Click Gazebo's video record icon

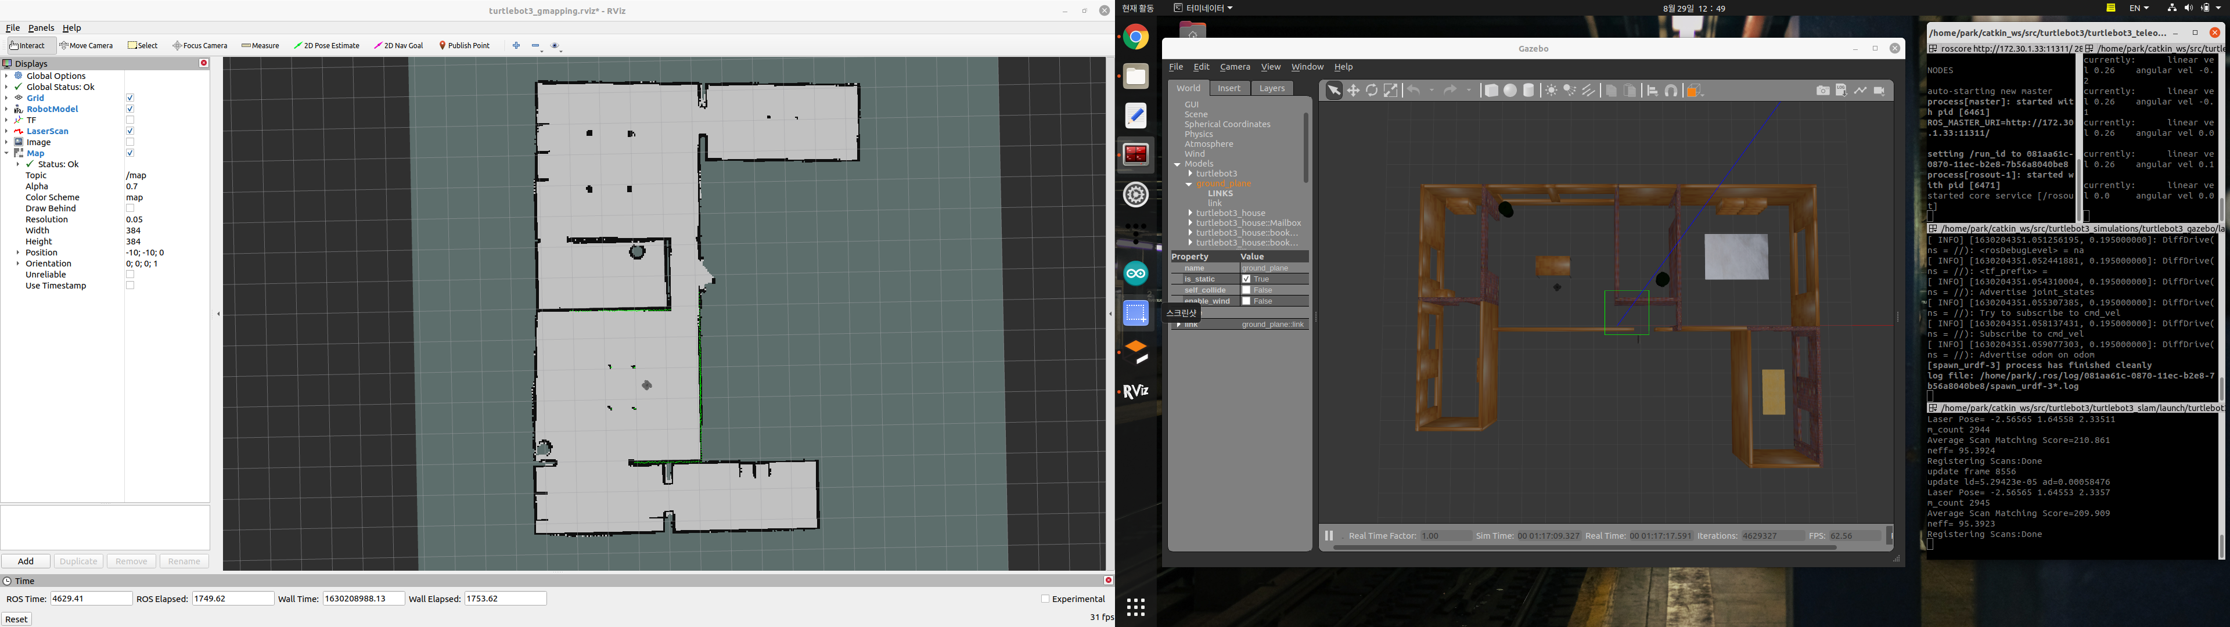(1879, 91)
